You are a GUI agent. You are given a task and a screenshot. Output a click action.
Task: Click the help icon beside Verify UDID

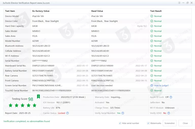[x=169, y=113]
